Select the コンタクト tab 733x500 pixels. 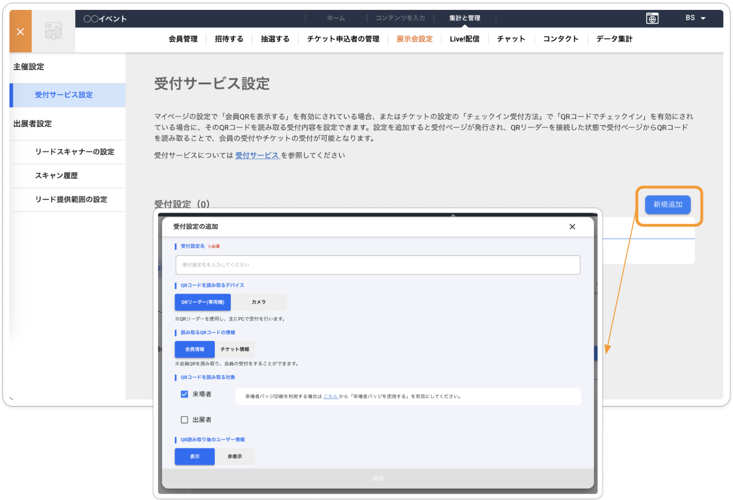coord(560,38)
